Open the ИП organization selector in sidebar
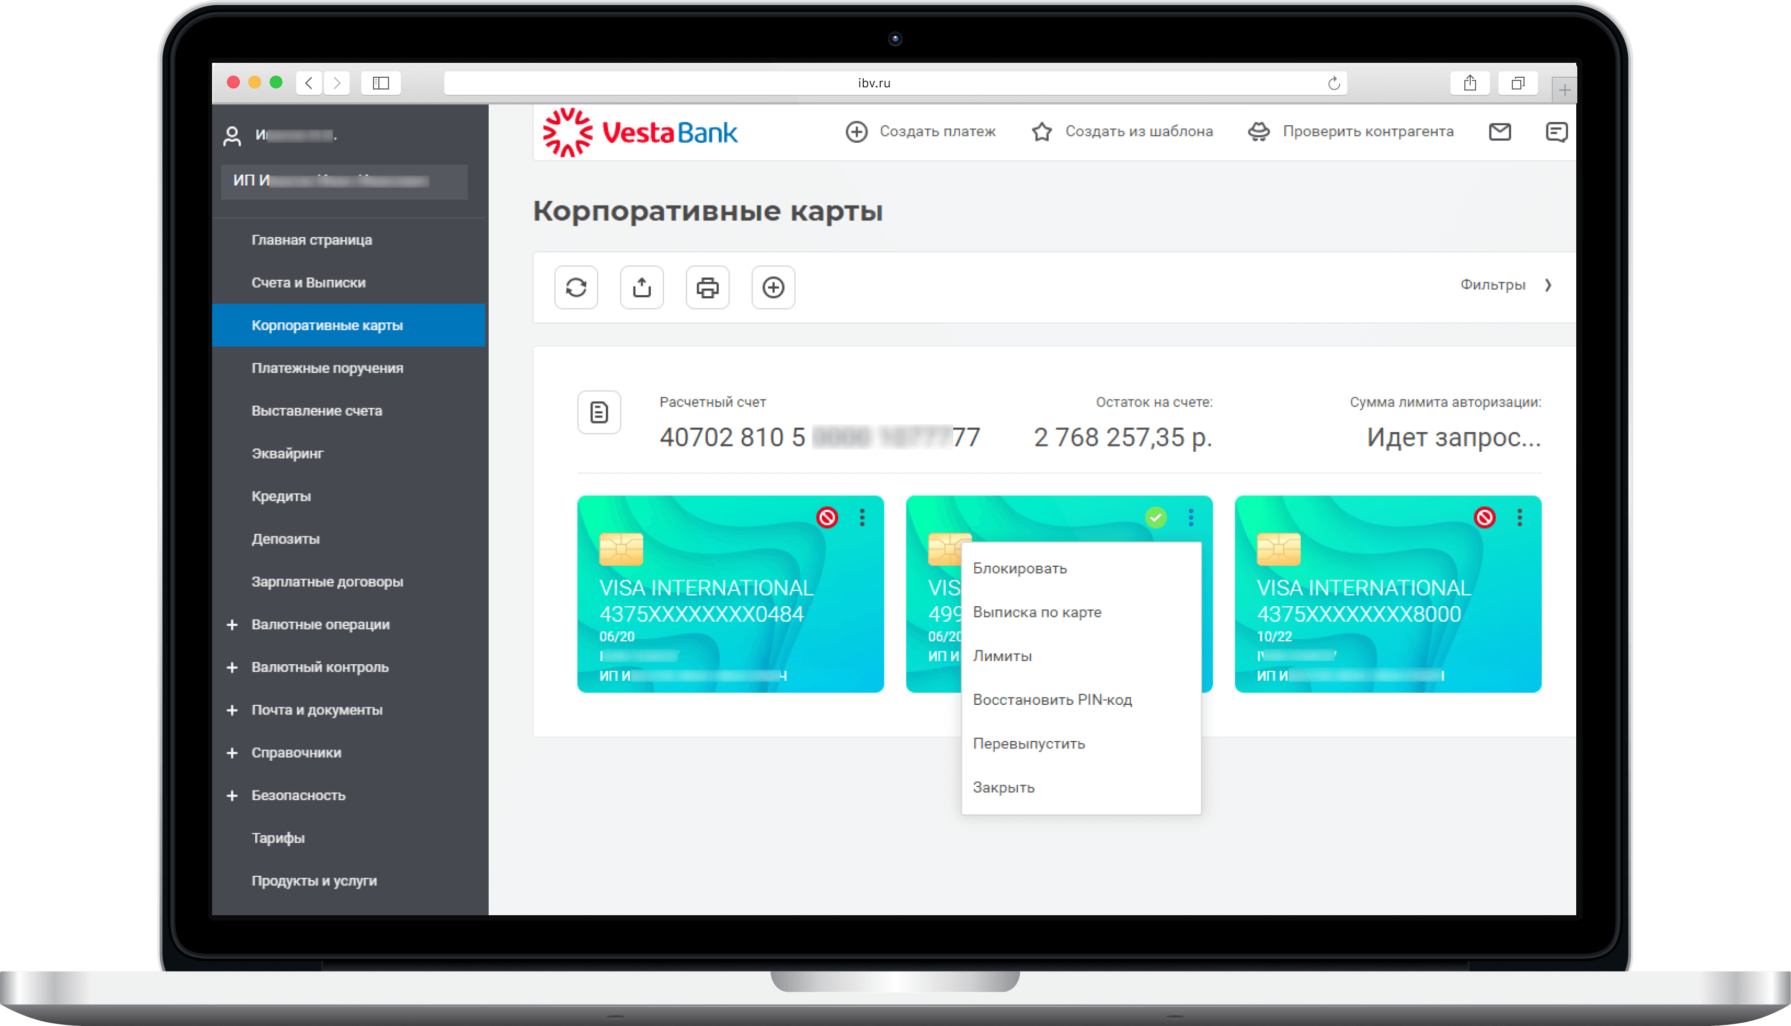This screenshot has height=1026, width=1791. click(344, 181)
